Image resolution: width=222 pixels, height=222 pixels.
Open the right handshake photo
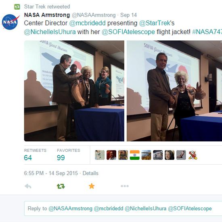tap(174, 91)
